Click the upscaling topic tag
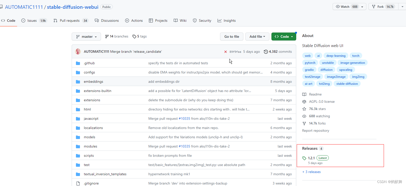406x186 pixels. pyautogui.click(x=346, y=70)
